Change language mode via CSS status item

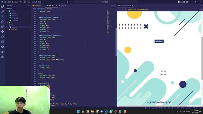pos(169,108)
